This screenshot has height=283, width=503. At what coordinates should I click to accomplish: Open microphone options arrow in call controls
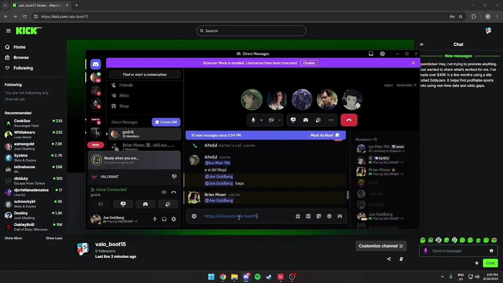(261, 120)
